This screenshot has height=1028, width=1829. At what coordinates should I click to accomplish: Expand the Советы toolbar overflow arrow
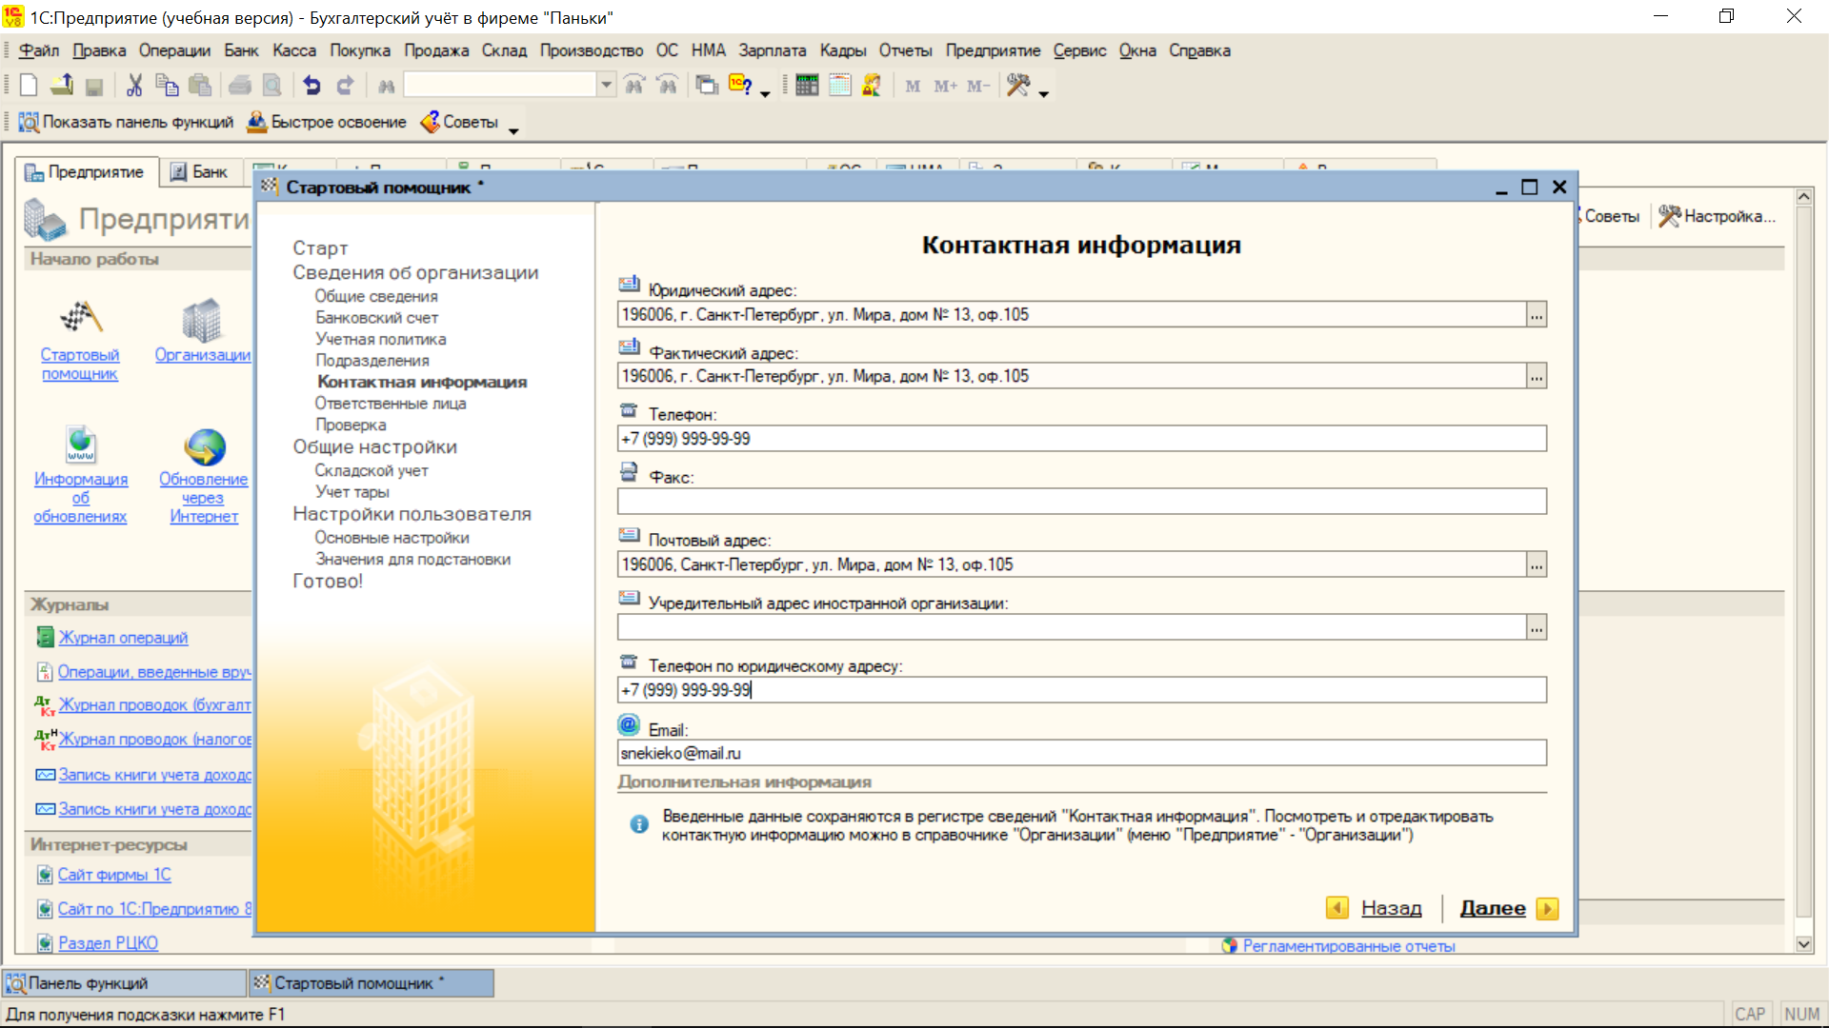pos(513,131)
